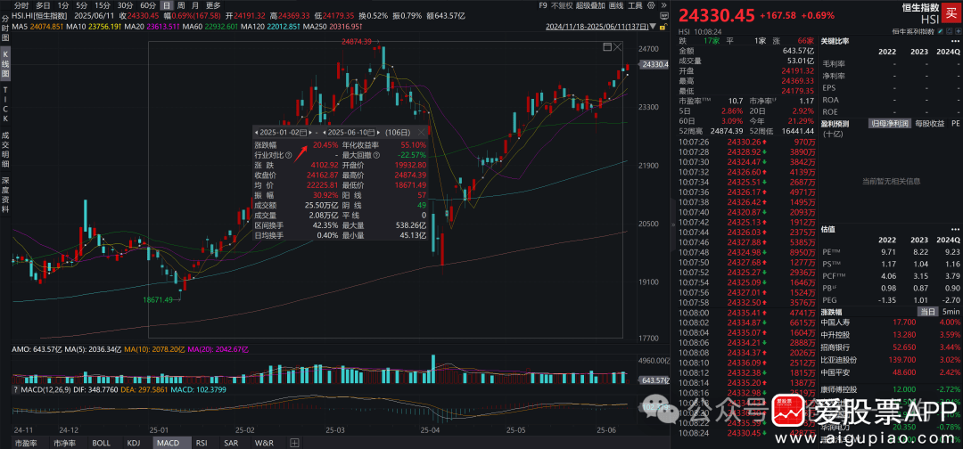Screen dimensions: 963x449
Task: Step start date forward arrow
Action: coord(310,133)
